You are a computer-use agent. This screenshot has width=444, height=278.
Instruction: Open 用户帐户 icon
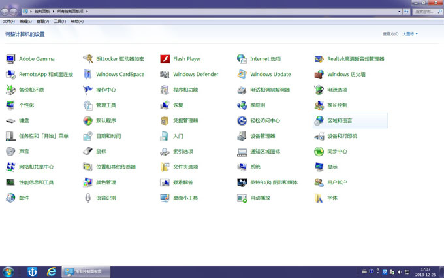pos(319,182)
